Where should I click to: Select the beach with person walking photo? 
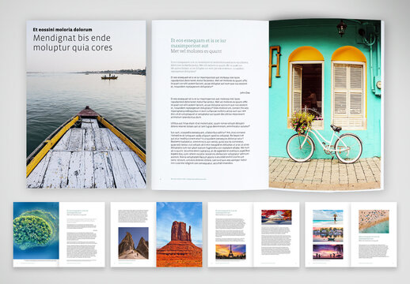tap(328, 217)
